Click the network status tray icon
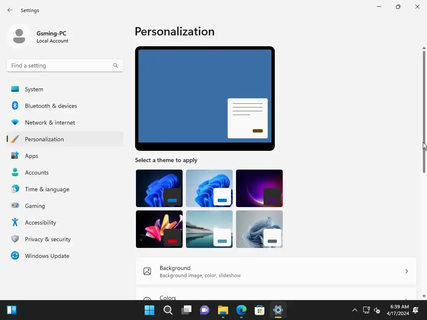The height and width of the screenshot is (320, 427). [366, 310]
